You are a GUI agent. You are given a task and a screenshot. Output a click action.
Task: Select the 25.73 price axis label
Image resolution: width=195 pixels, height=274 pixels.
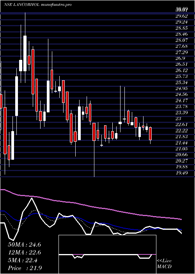click(182, 77)
